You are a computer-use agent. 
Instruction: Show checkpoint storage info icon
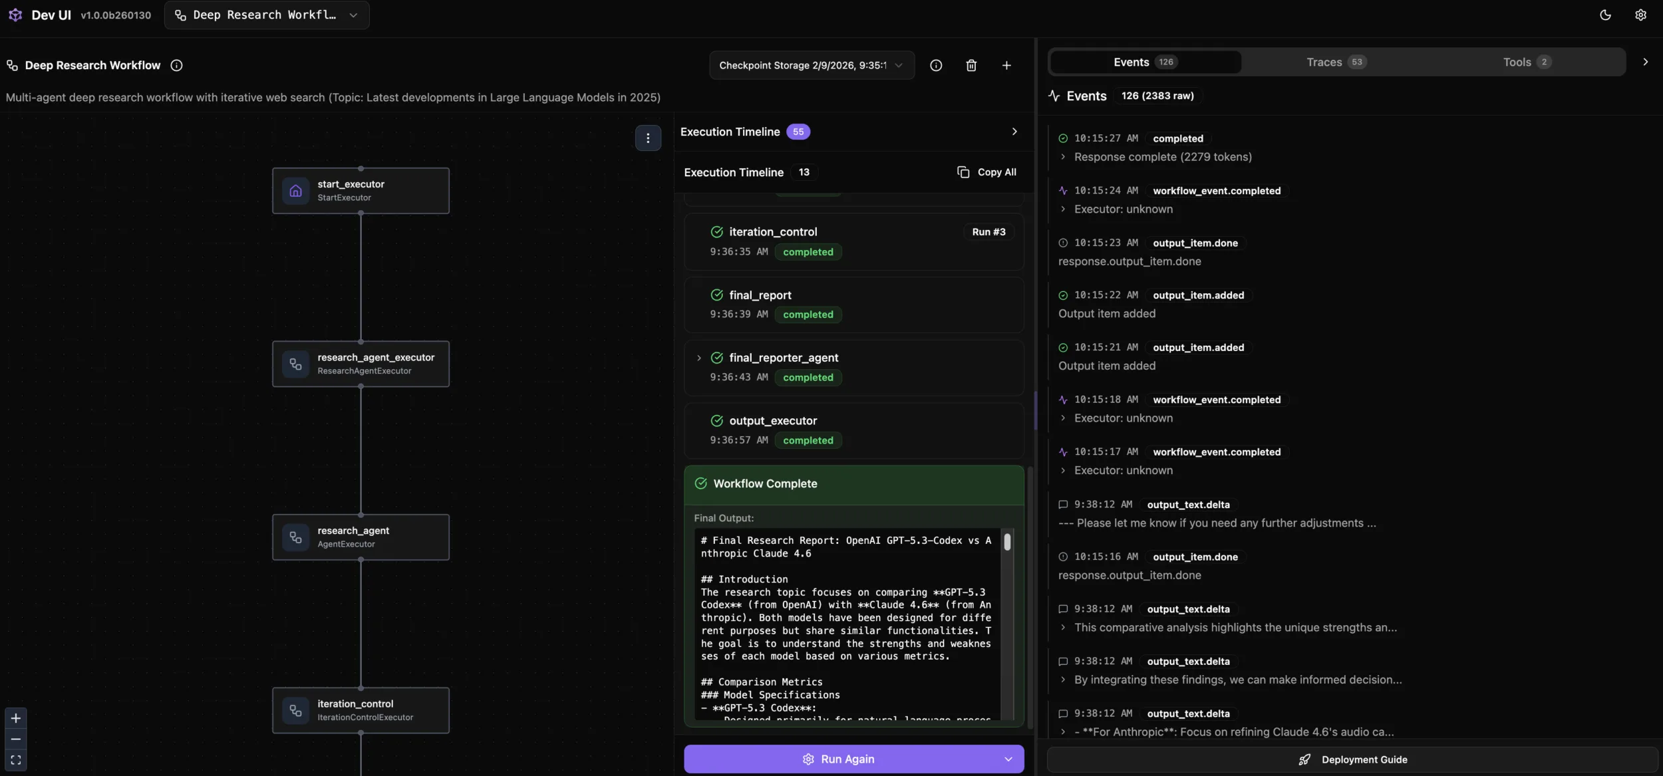[x=936, y=65]
